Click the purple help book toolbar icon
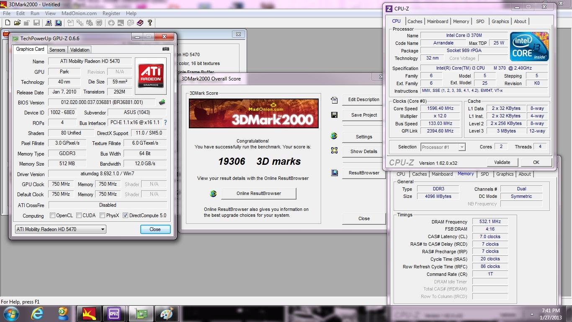572x322 pixels. tap(140, 23)
